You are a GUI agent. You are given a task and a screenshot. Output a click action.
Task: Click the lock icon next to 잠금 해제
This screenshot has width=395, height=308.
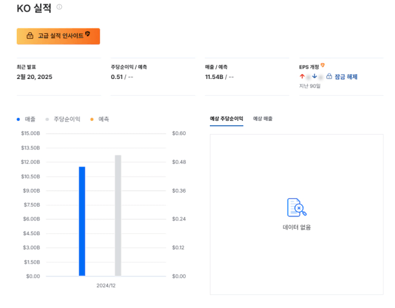point(329,76)
